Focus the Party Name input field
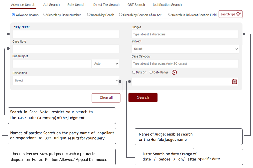Screen dimensions: 253x168 click(x=66, y=34)
